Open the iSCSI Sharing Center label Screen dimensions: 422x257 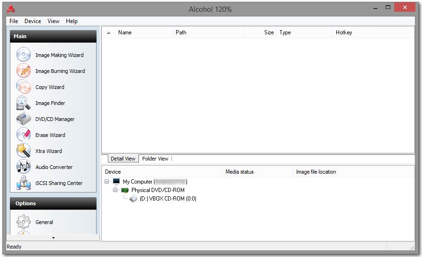click(x=59, y=183)
